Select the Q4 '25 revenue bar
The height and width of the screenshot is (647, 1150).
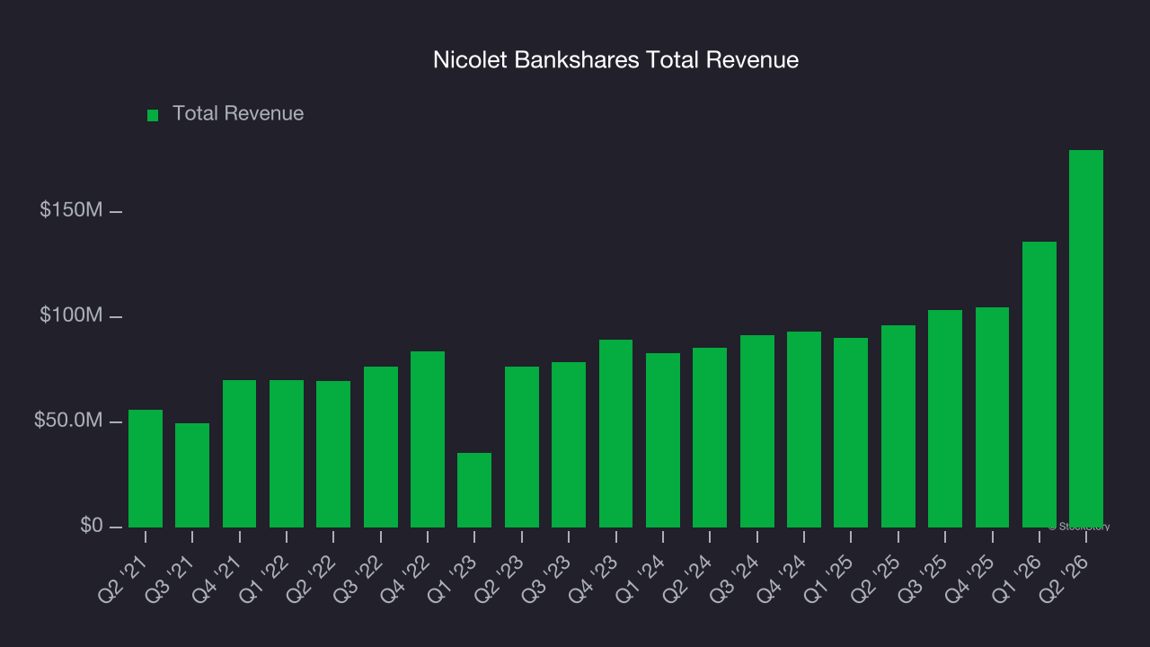point(993,417)
